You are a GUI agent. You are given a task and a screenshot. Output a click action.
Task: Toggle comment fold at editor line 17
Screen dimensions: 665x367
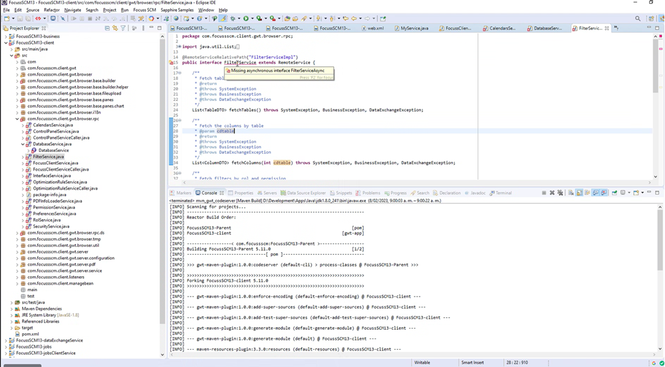click(180, 73)
